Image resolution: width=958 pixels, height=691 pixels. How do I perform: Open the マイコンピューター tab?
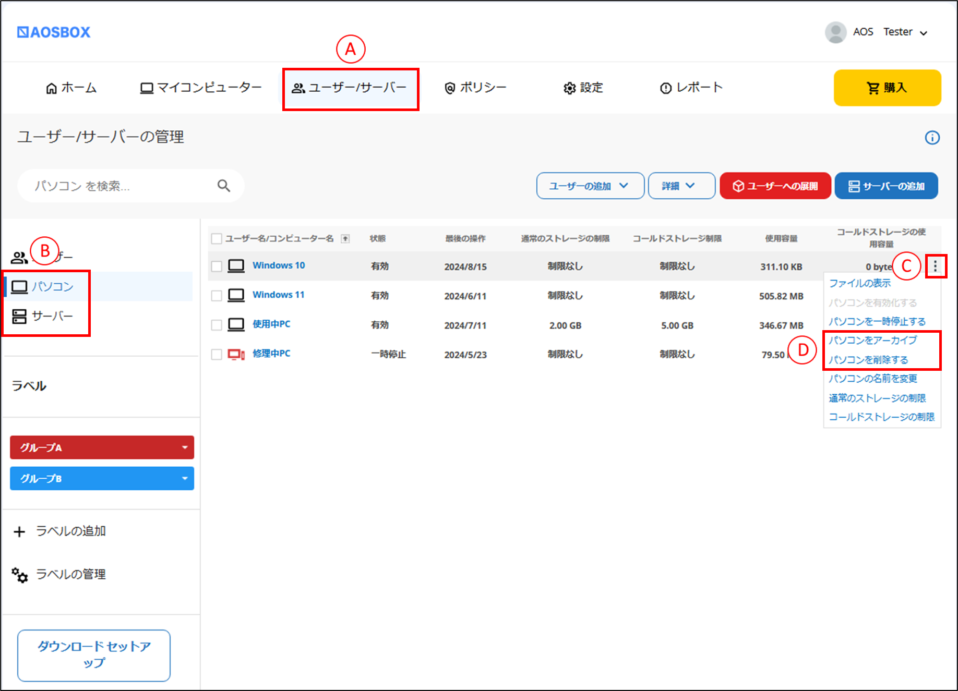(x=201, y=88)
